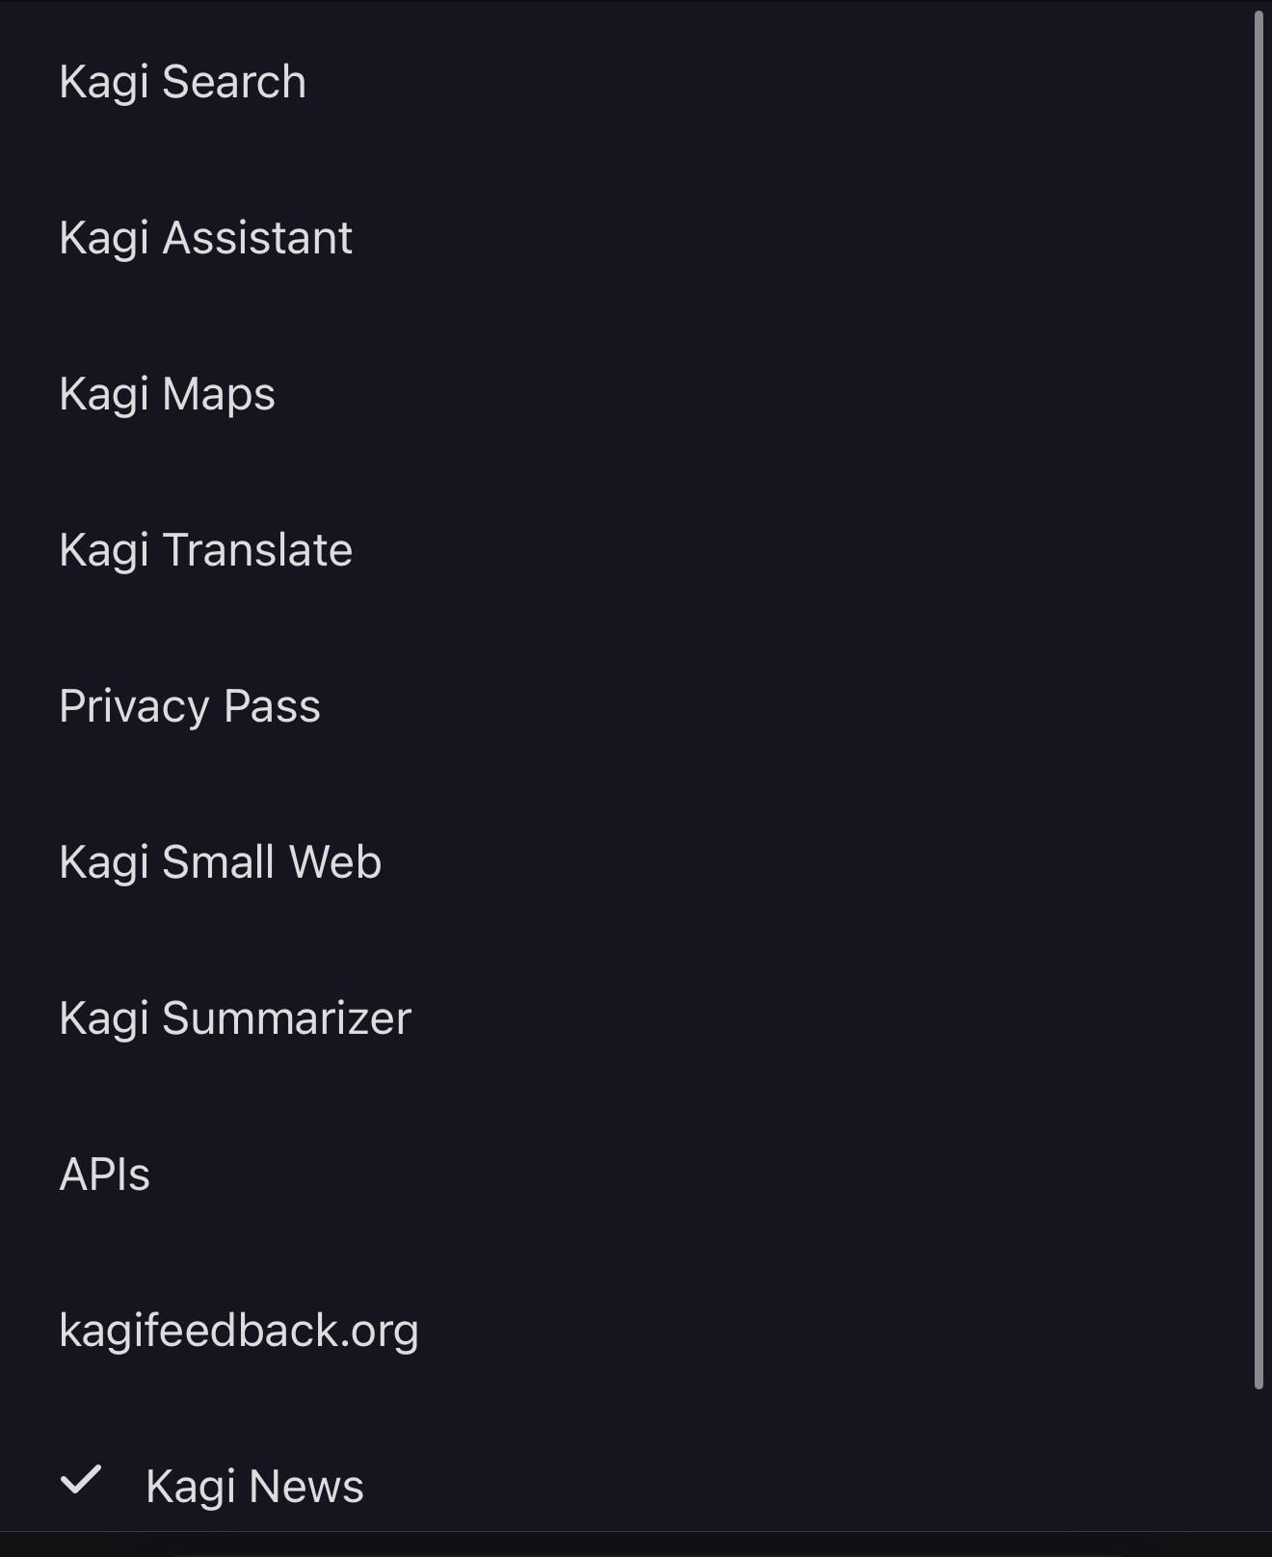Choose the Small Web option
1272x1557 pixels.
pos(220,862)
